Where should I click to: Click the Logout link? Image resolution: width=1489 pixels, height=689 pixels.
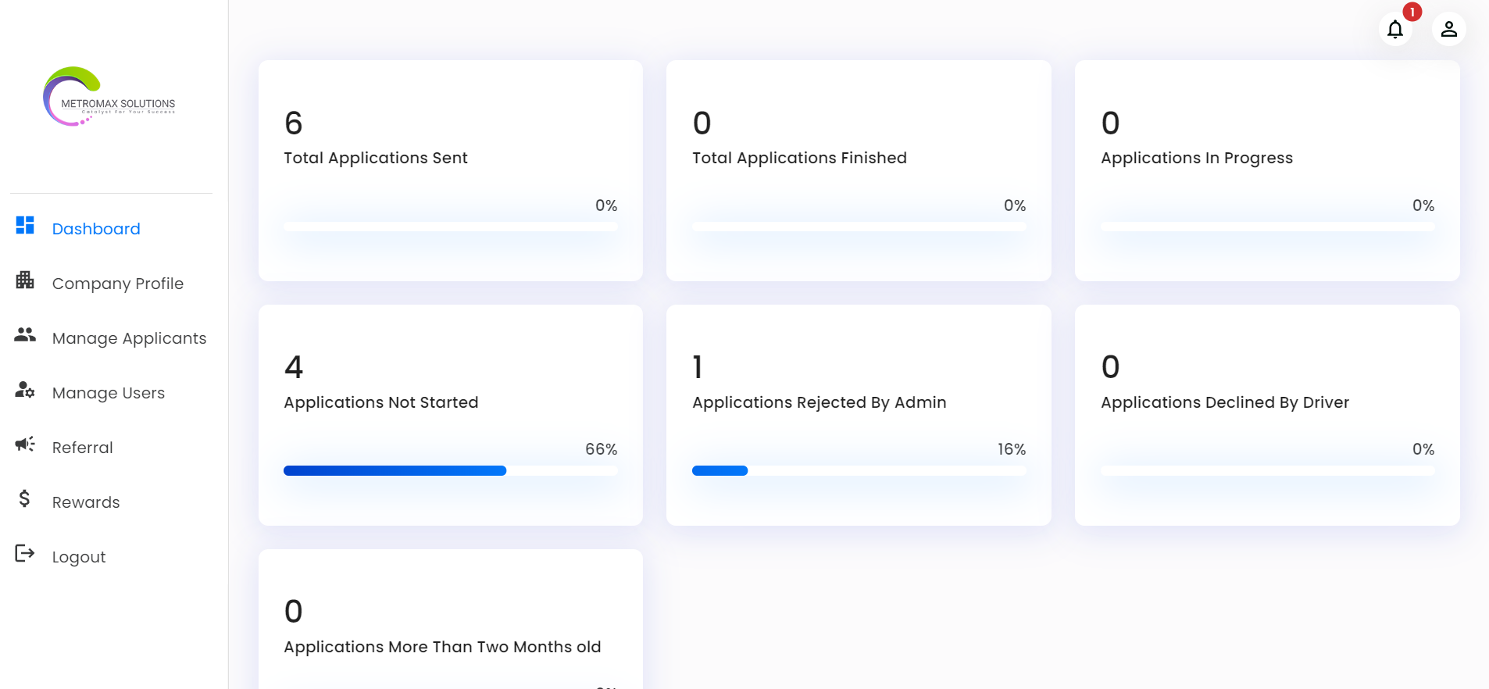tap(79, 557)
